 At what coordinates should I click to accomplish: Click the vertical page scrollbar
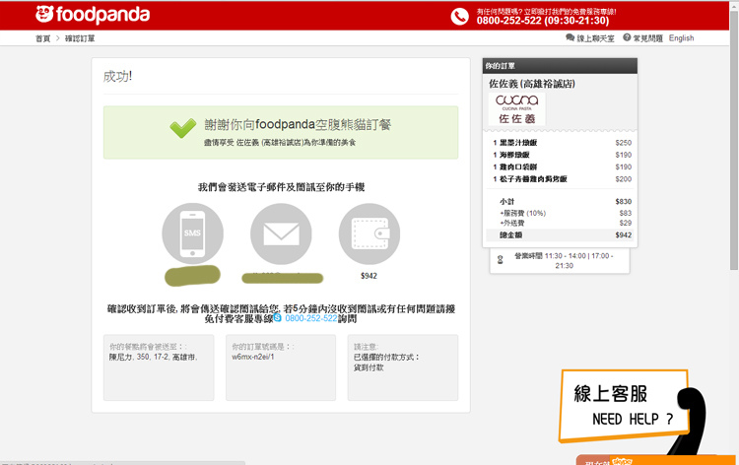(734, 141)
